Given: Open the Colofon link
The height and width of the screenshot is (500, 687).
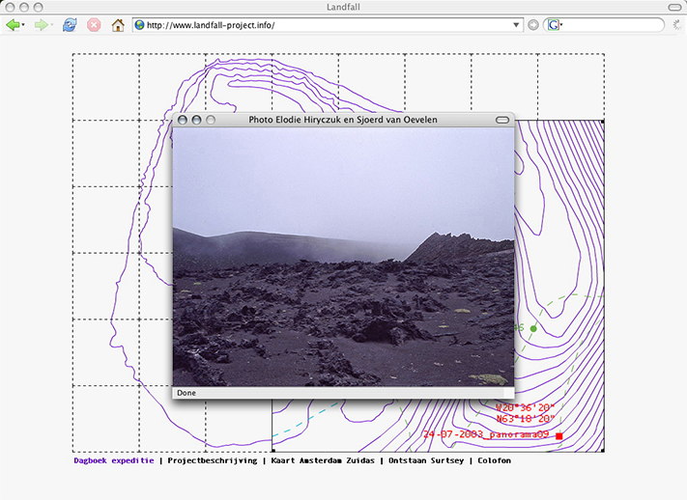Looking at the screenshot, I should coord(494,460).
